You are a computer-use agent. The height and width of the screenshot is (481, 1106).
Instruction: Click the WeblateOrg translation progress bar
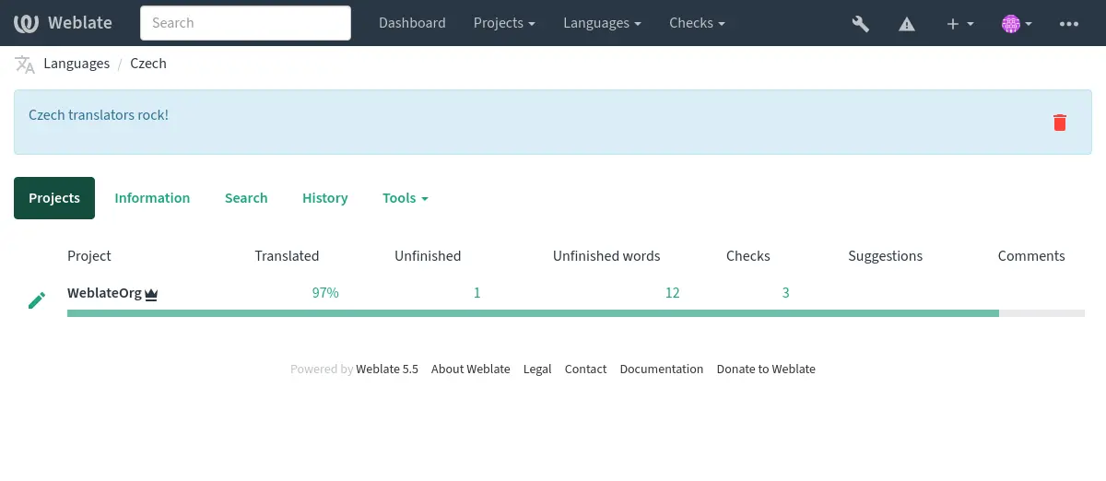pyautogui.click(x=576, y=313)
